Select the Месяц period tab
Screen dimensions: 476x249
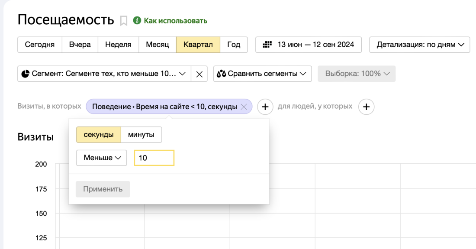157,45
